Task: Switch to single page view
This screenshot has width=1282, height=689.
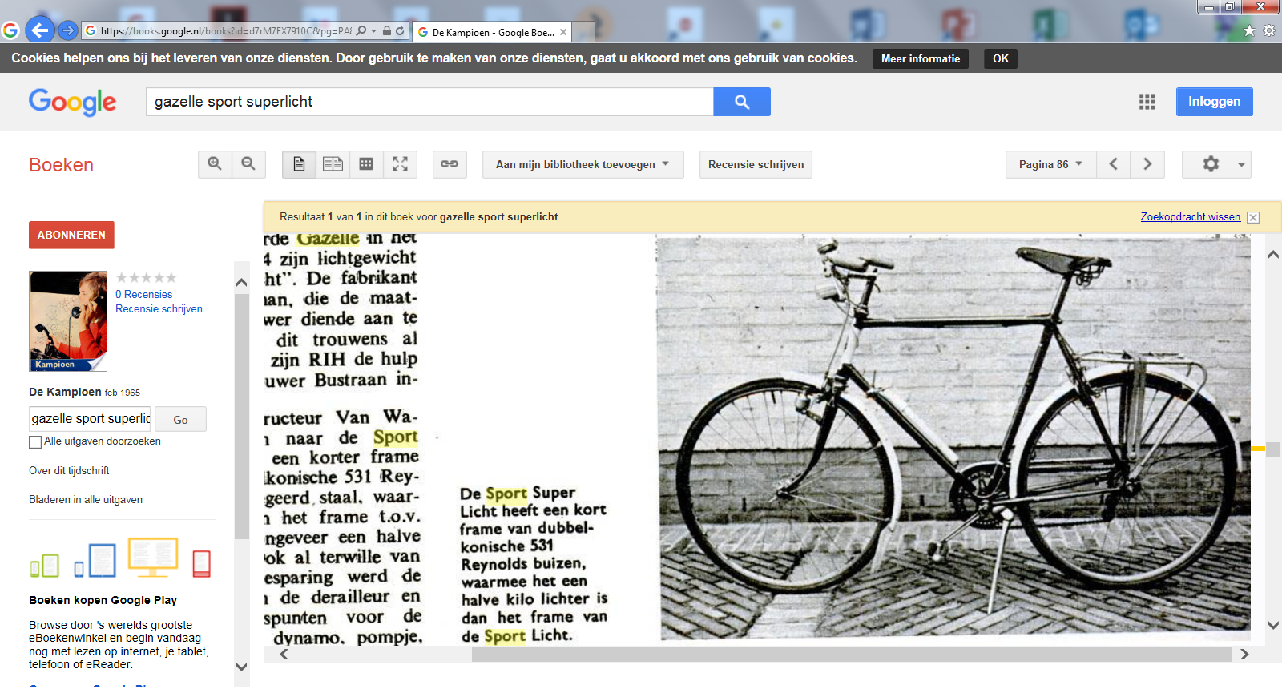Action: coord(299,164)
